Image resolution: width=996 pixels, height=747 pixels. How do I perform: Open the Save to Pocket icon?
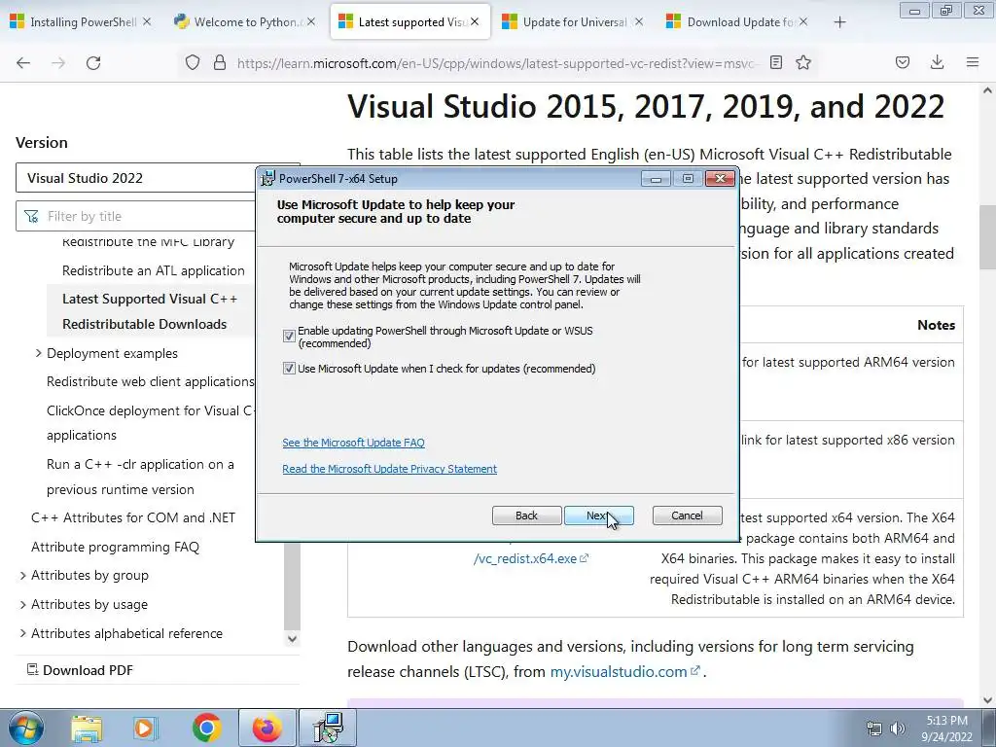(903, 62)
